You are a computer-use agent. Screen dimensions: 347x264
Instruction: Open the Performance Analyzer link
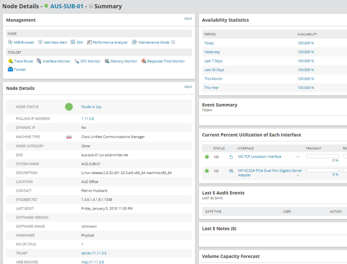110,42
